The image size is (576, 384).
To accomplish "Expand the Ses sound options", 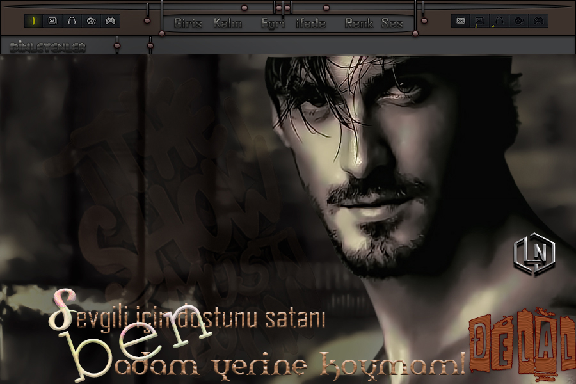I will tap(392, 24).
